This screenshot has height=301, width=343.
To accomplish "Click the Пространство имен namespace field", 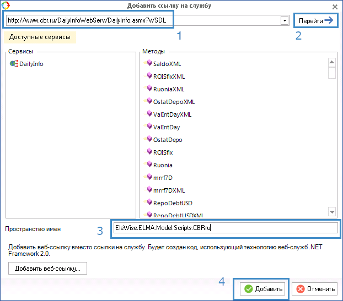I will point(225,228).
